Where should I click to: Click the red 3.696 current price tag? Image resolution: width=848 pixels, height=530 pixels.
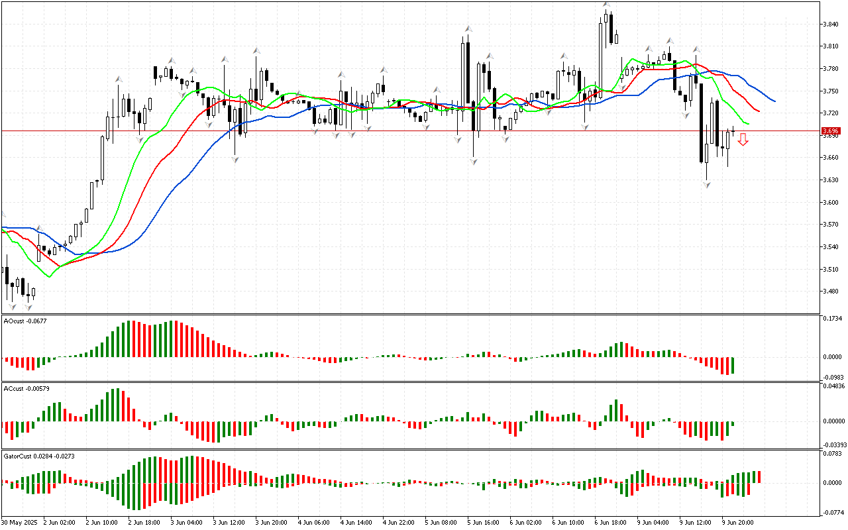pyautogui.click(x=830, y=131)
